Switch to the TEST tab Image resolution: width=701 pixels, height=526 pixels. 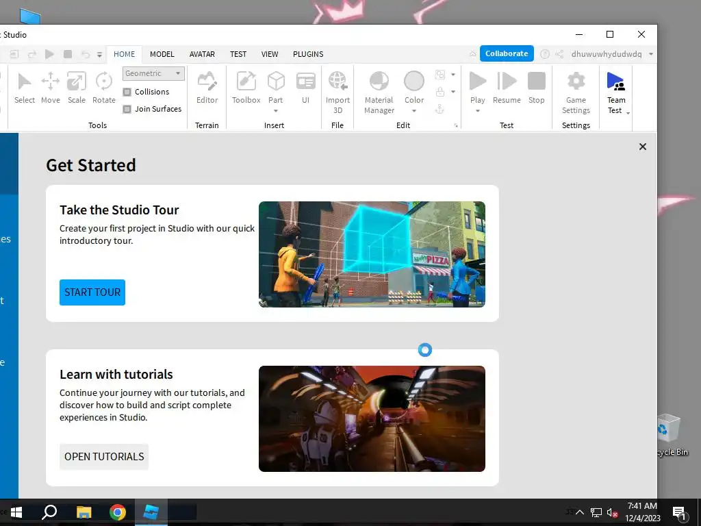tap(238, 54)
